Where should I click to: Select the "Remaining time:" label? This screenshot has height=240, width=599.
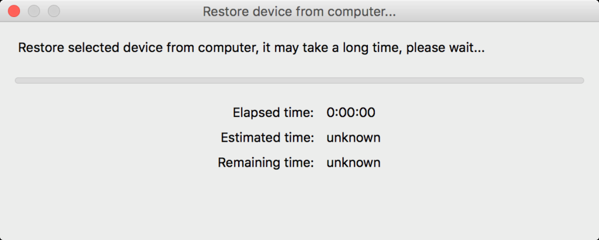tap(266, 163)
